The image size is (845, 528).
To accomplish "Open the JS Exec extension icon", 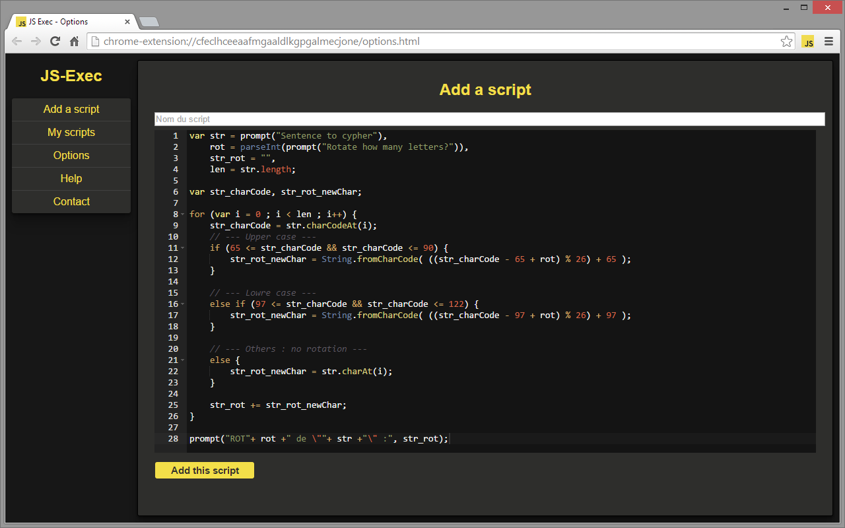I will [x=808, y=42].
